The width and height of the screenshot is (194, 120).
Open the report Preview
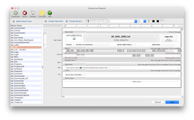pyautogui.click(x=33, y=13)
